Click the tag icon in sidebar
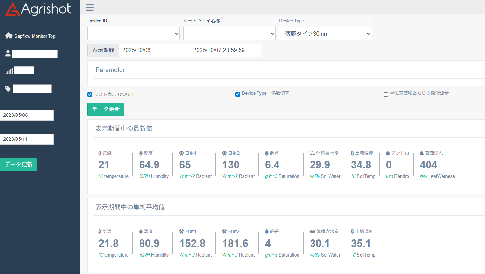 [8, 89]
